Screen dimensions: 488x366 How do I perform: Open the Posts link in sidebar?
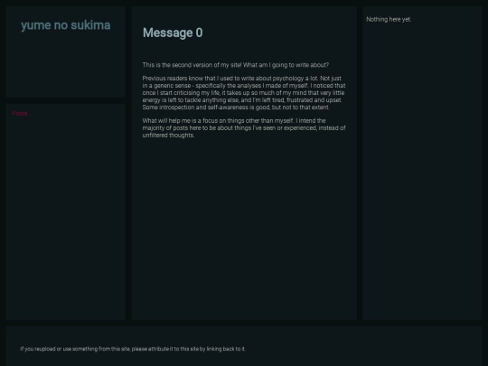20,113
